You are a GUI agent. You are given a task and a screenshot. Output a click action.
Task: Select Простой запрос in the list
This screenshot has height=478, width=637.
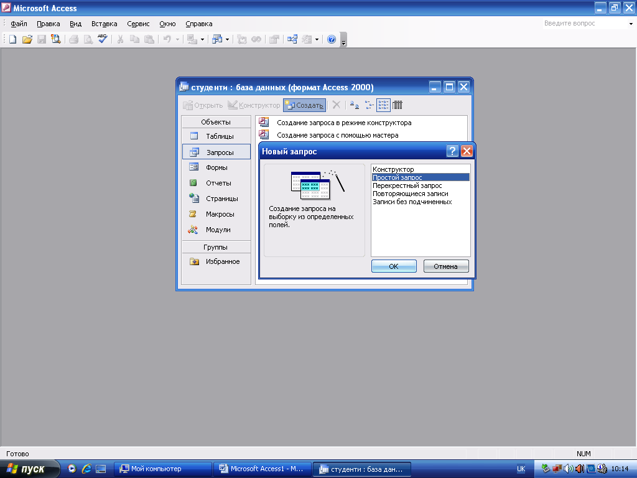click(x=421, y=177)
